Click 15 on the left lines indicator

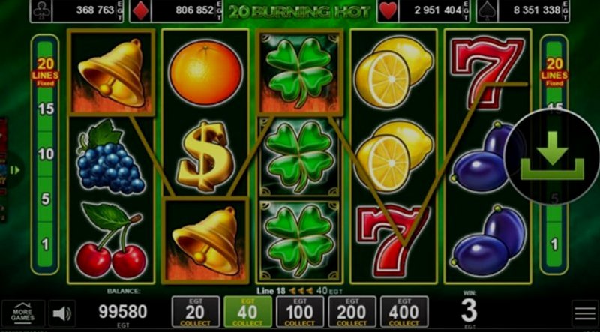(x=46, y=109)
